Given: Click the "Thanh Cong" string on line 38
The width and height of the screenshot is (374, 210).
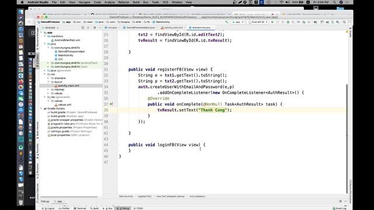Looking at the screenshot, I should [x=213, y=110].
